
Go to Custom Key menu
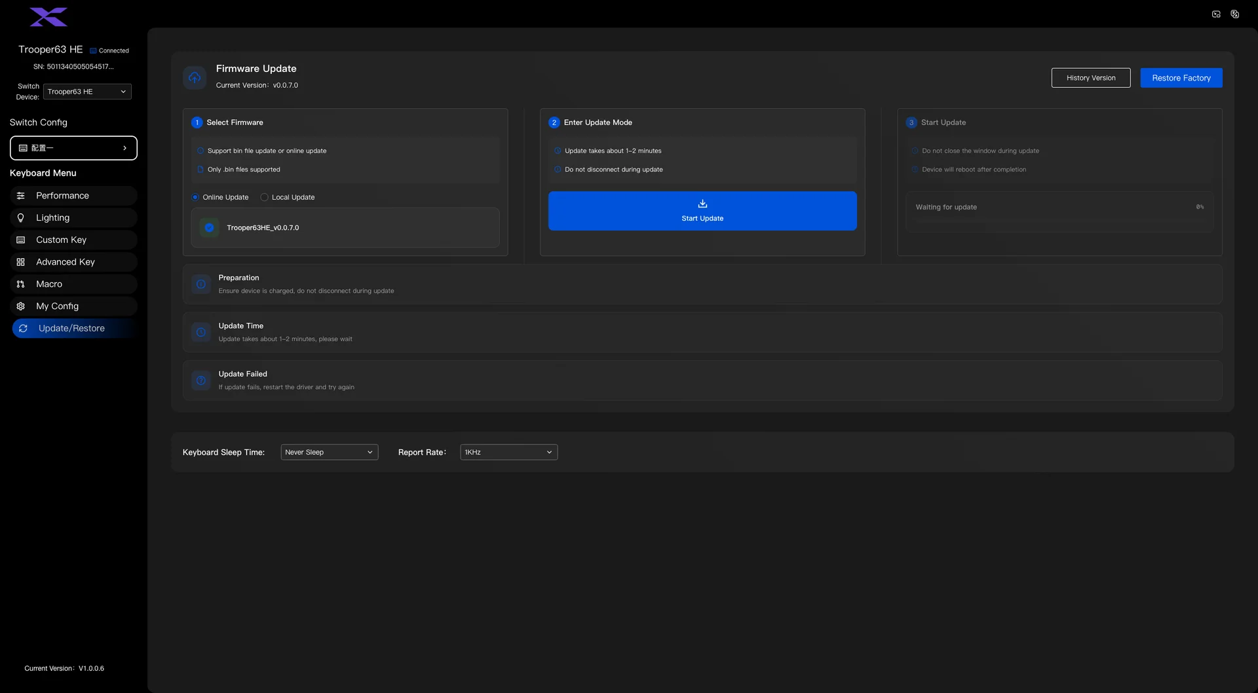coord(74,240)
